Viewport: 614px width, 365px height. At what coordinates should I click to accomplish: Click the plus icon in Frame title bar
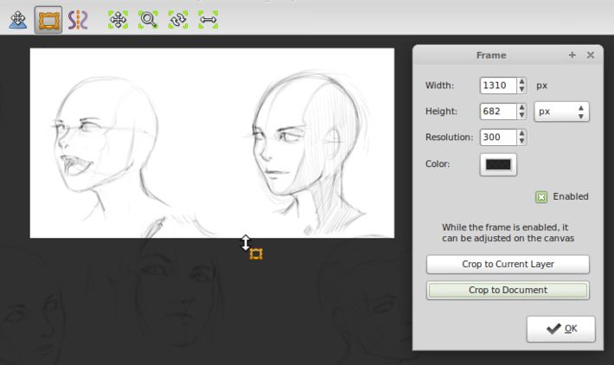[572, 55]
